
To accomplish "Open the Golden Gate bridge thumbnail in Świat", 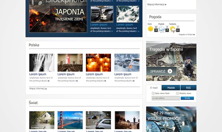I will pyautogui.click(x=70, y=120).
